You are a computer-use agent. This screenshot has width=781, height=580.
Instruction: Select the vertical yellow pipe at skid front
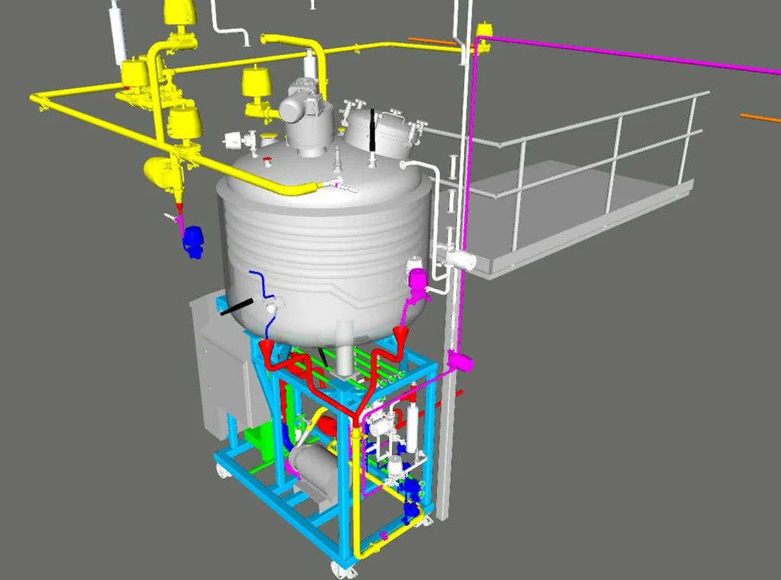[x=356, y=493]
